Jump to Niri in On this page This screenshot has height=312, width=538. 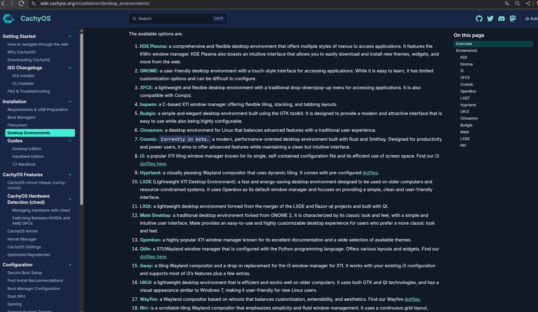pyautogui.click(x=463, y=145)
